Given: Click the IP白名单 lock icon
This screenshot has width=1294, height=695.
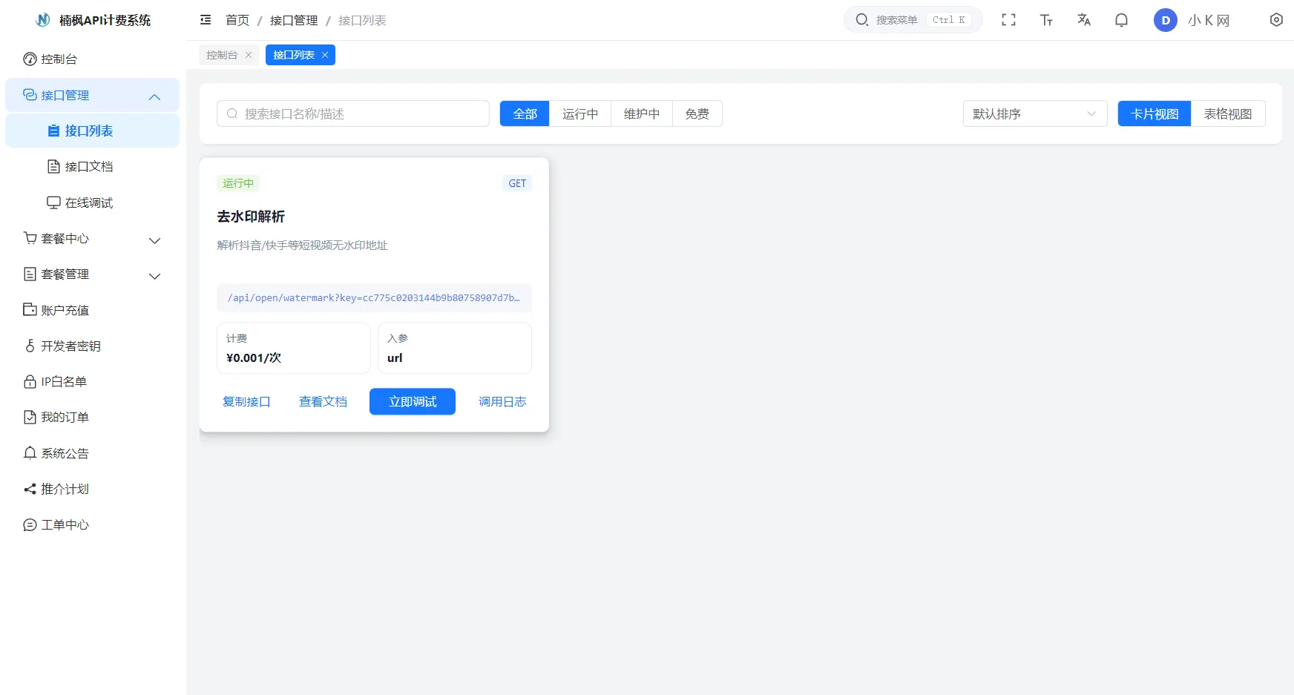Looking at the screenshot, I should 29,381.
